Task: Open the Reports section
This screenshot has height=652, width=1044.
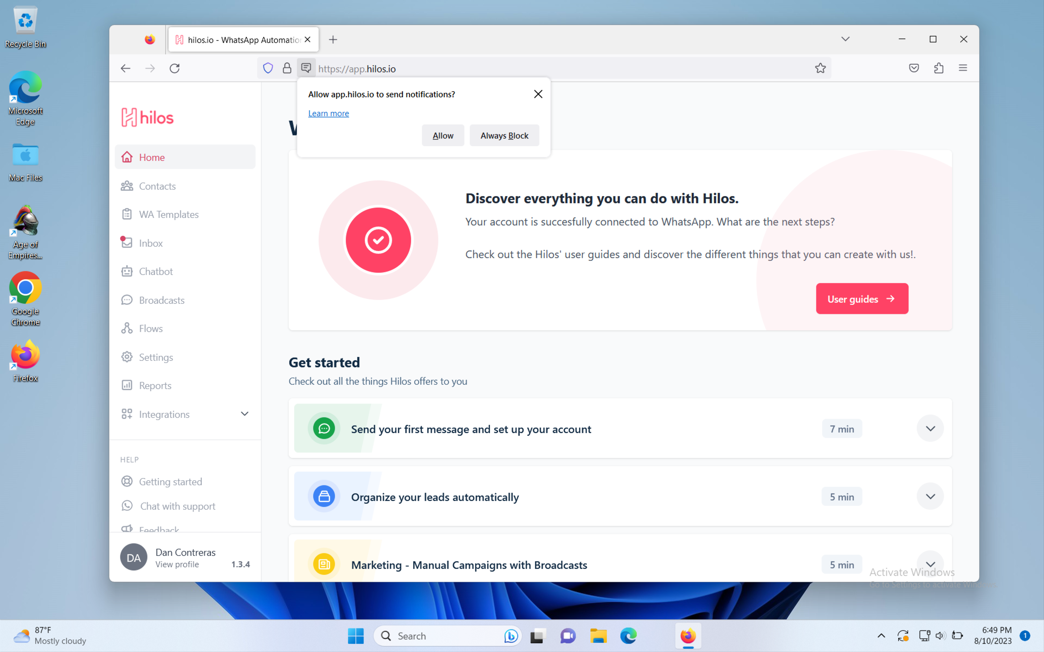Action: 154,385
